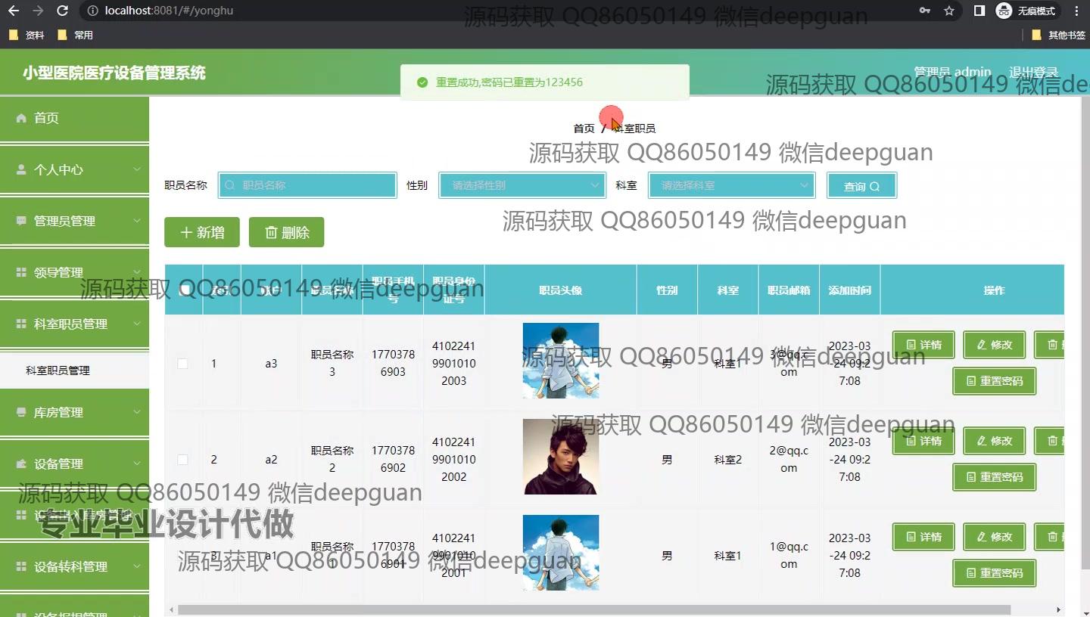The image size is (1090, 617).
Task: Open the 性别 dropdown
Action: pos(522,185)
